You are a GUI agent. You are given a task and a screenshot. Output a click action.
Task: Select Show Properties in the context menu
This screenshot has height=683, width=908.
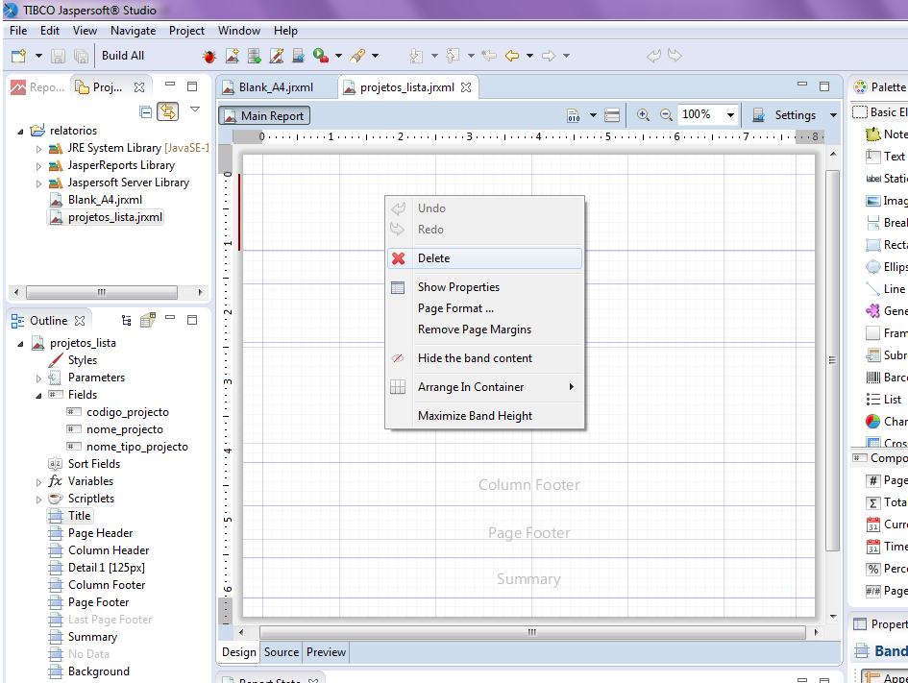click(x=484, y=287)
